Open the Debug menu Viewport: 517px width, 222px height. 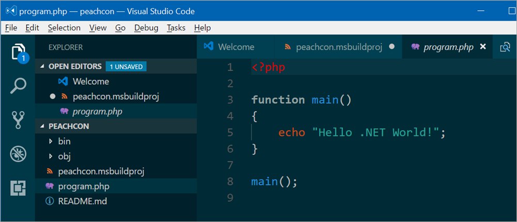coord(146,28)
